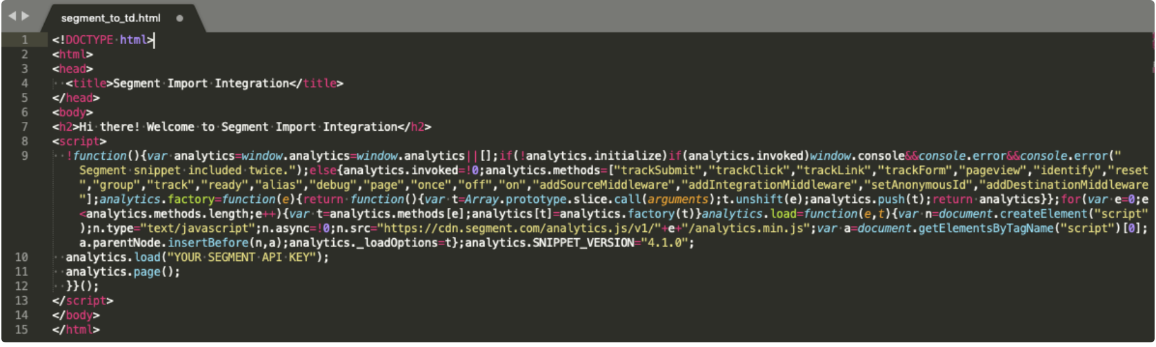Click the SNIPPET_VERSION "4.1.0" value
Viewport: 1156px width, 347px height.
[x=666, y=242]
